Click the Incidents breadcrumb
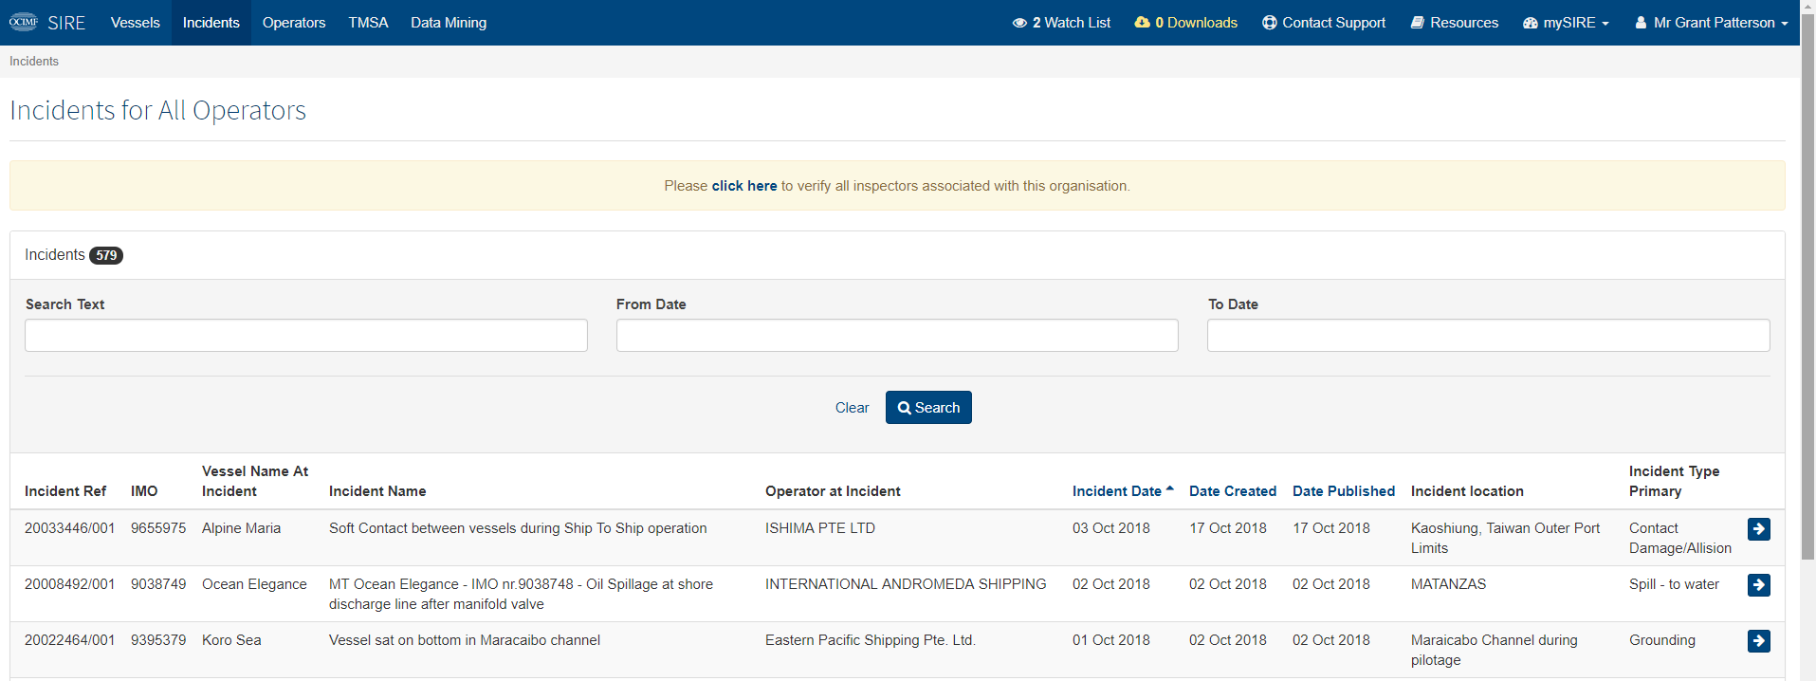The image size is (1816, 681). point(34,62)
